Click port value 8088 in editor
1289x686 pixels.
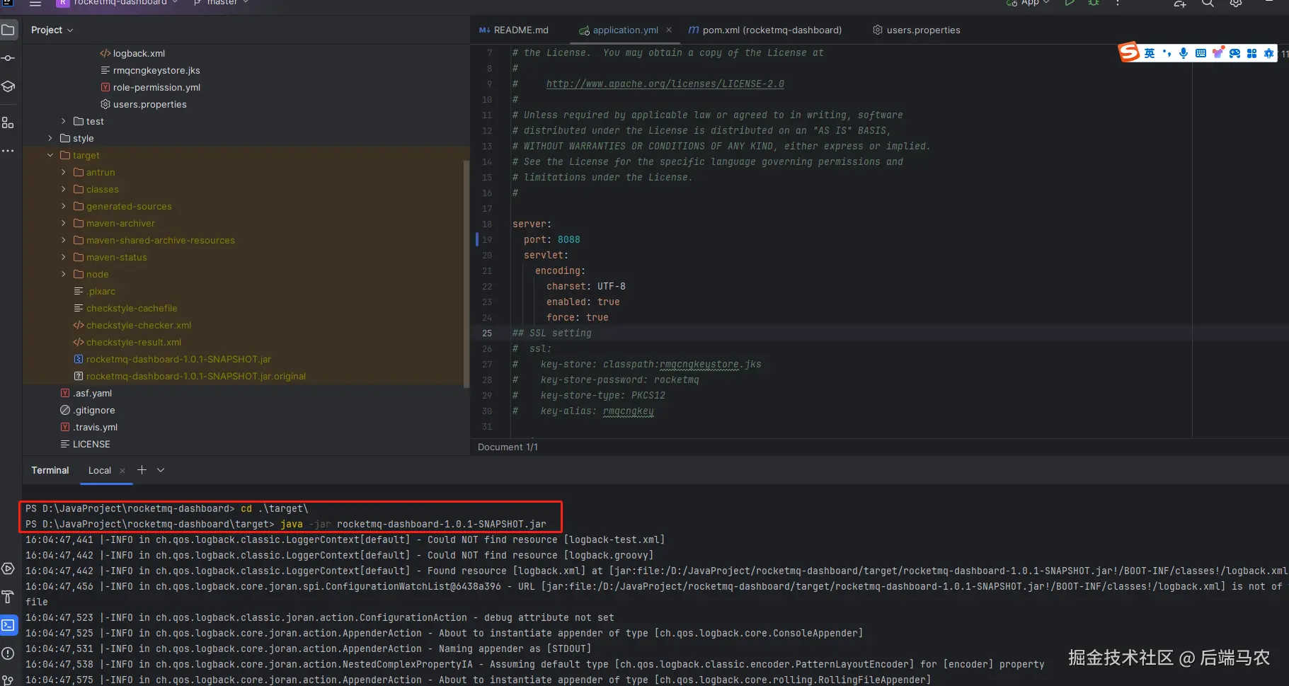(x=568, y=239)
